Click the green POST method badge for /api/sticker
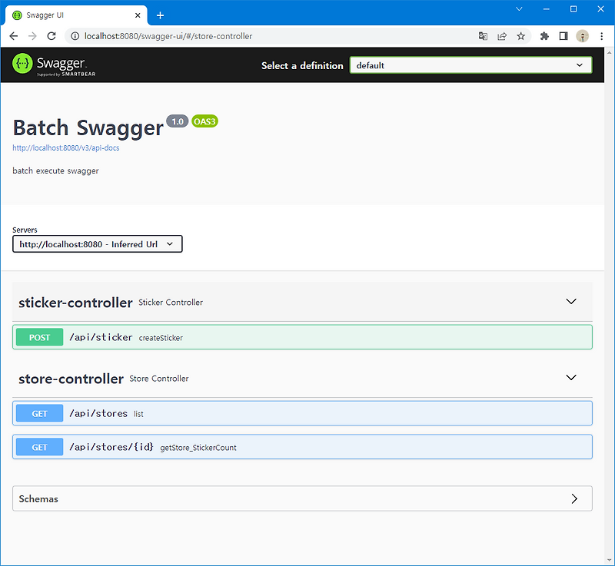615x566 pixels. (x=38, y=336)
